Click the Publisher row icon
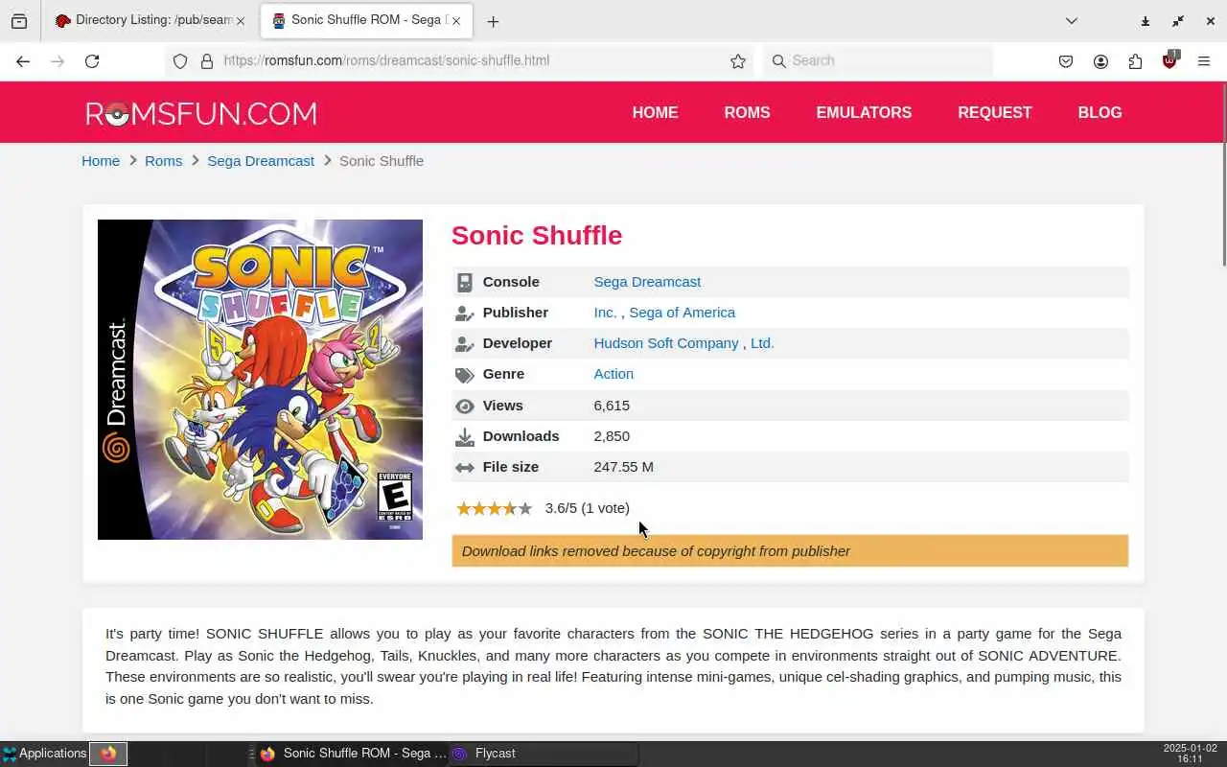The width and height of the screenshot is (1227, 767). click(465, 313)
